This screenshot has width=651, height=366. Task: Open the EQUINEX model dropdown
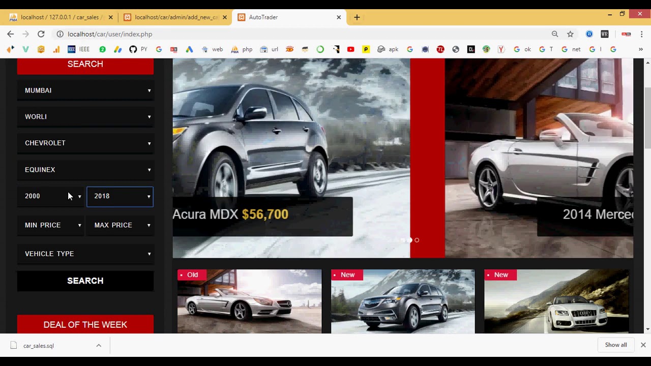85,170
